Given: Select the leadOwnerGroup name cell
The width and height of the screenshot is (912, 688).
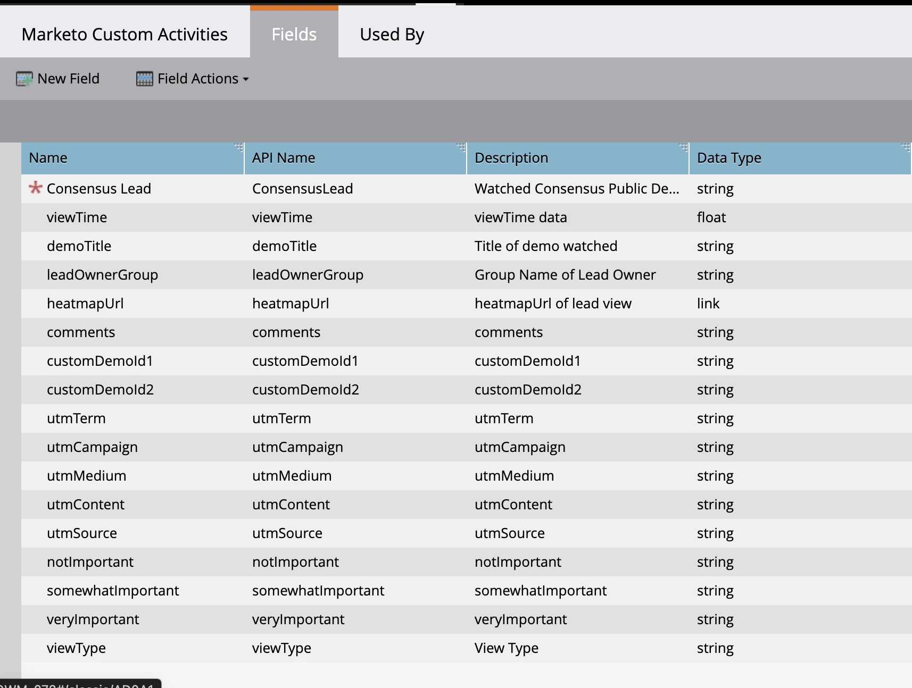Looking at the screenshot, I should pyautogui.click(x=102, y=275).
